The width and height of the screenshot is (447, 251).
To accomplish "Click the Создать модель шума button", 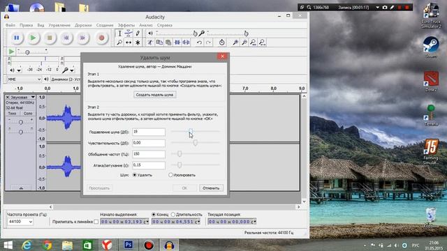I will pos(155,95).
